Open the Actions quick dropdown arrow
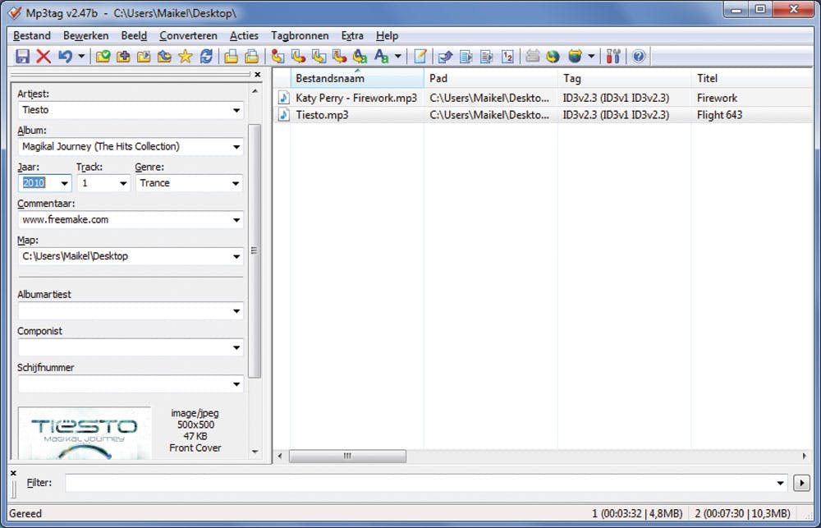The height and width of the screenshot is (528, 821). (x=397, y=56)
